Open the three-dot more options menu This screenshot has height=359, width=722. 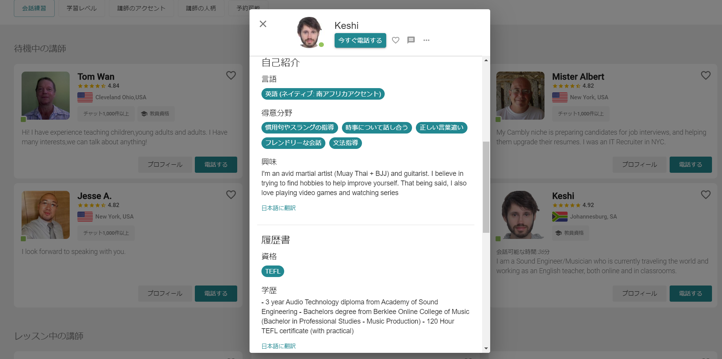[x=426, y=40]
